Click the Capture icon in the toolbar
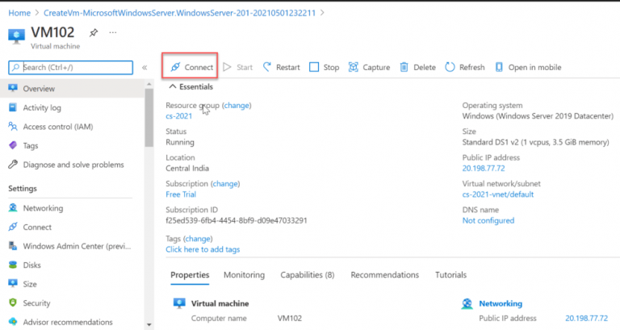The height and width of the screenshot is (330, 620). pos(354,68)
